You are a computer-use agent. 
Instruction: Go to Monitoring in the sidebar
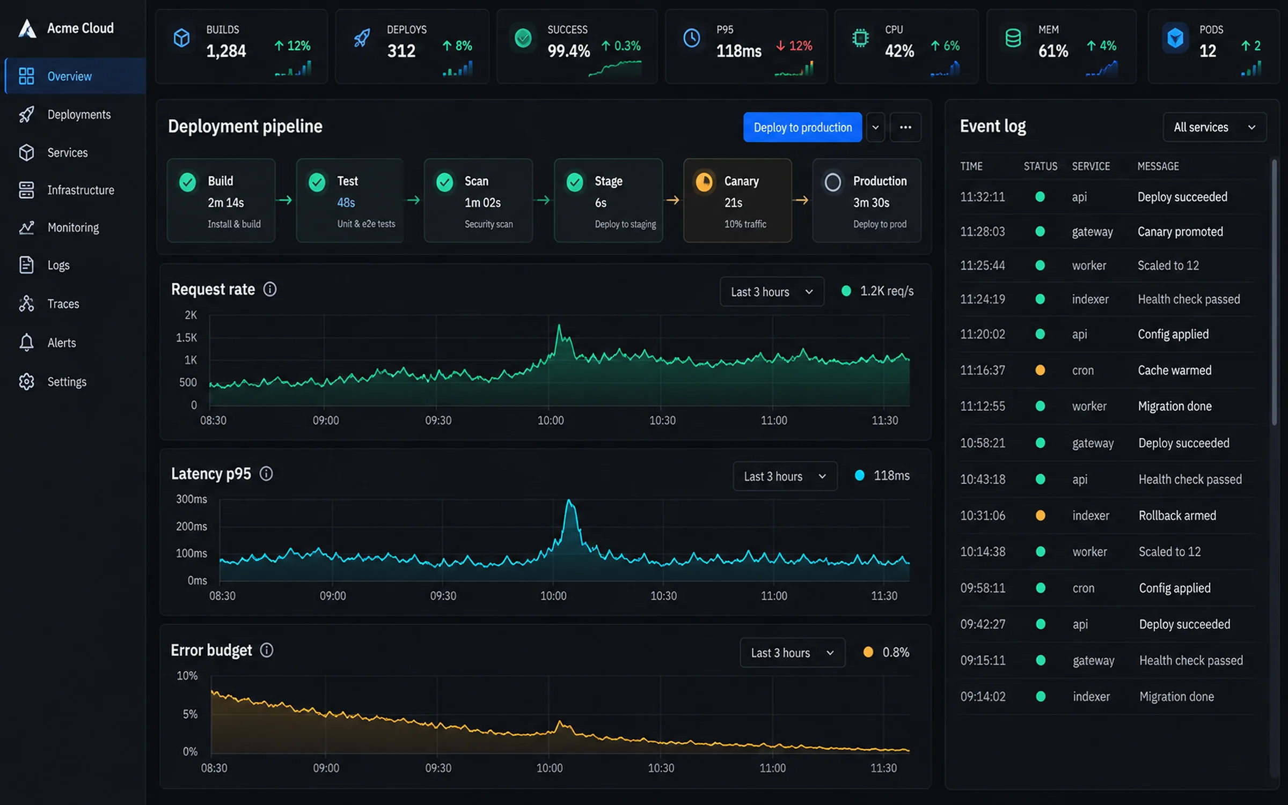pos(76,227)
